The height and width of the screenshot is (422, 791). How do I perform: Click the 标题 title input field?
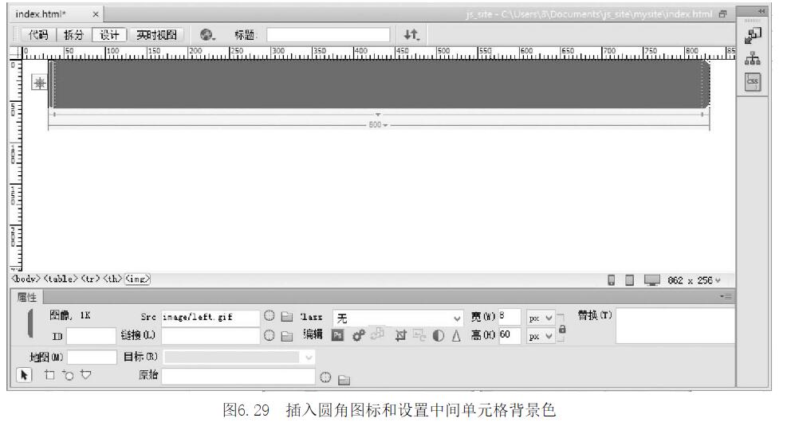point(328,35)
